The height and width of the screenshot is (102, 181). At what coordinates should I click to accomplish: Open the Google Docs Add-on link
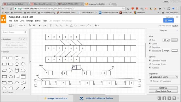click(x=56, y=98)
